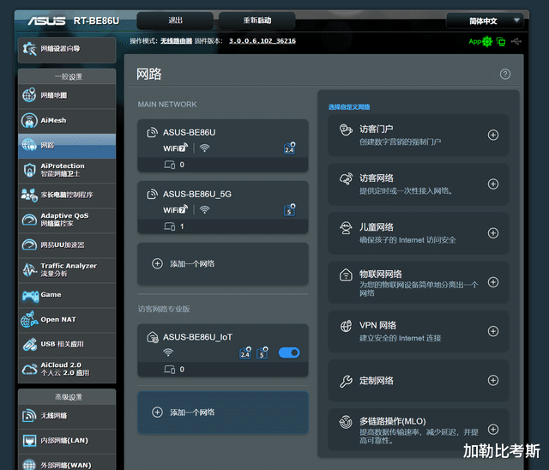Add a VPN Network with plus icon
This screenshot has width=549, height=470.
493,331
